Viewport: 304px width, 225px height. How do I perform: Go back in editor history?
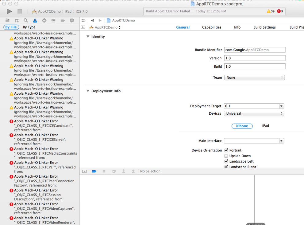92,20
